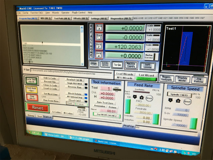Click Load G-Code
The height and width of the screenshot is (160, 213).
[50, 89]
